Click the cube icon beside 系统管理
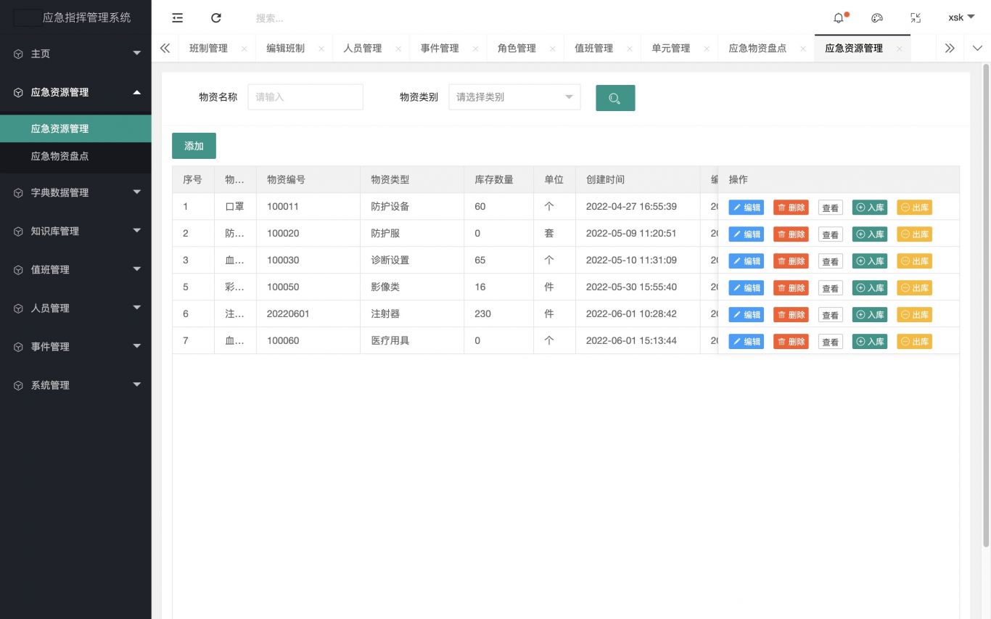This screenshot has height=619, width=991. [18, 385]
